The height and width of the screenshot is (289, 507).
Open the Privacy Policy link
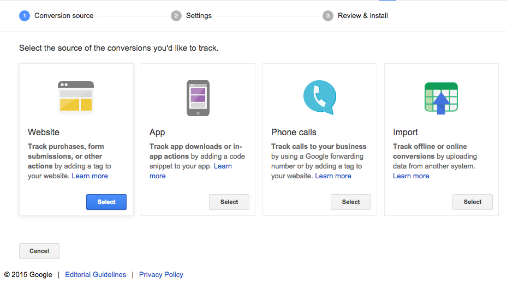161,274
